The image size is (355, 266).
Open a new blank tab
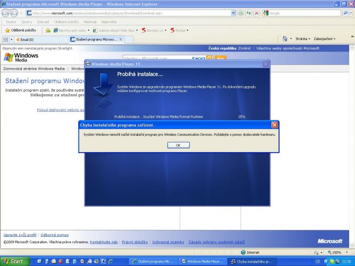pyautogui.click(x=129, y=39)
